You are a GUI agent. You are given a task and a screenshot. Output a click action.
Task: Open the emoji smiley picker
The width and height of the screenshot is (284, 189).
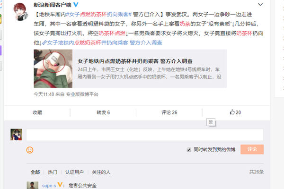tap(30, 150)
